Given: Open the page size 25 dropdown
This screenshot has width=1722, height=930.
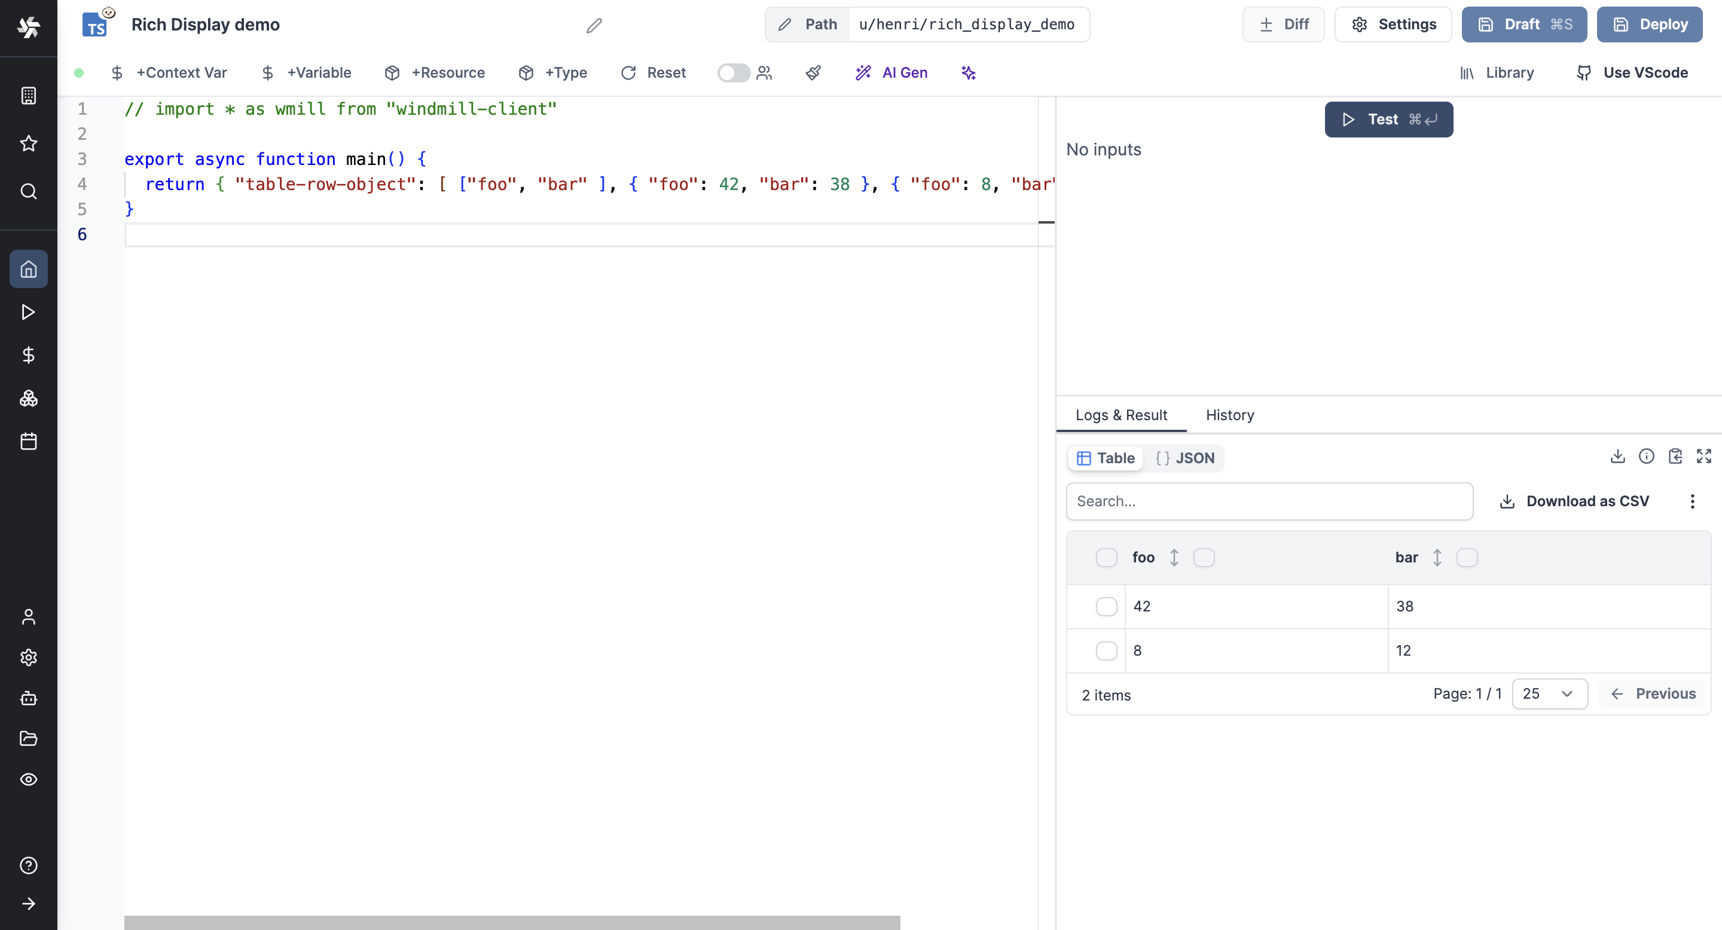Looking at the screenshot, I should click(x=1549, y=693).
